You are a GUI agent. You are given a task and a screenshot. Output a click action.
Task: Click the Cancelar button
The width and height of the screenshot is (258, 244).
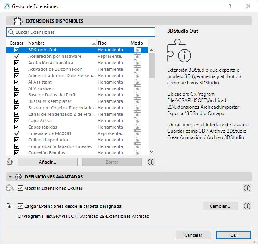[193, 235]
